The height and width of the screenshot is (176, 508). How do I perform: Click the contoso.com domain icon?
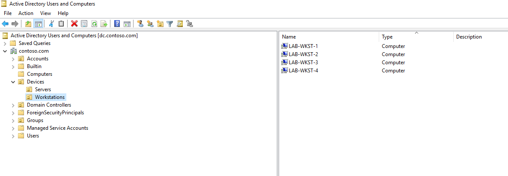click(x=14, y=51)
